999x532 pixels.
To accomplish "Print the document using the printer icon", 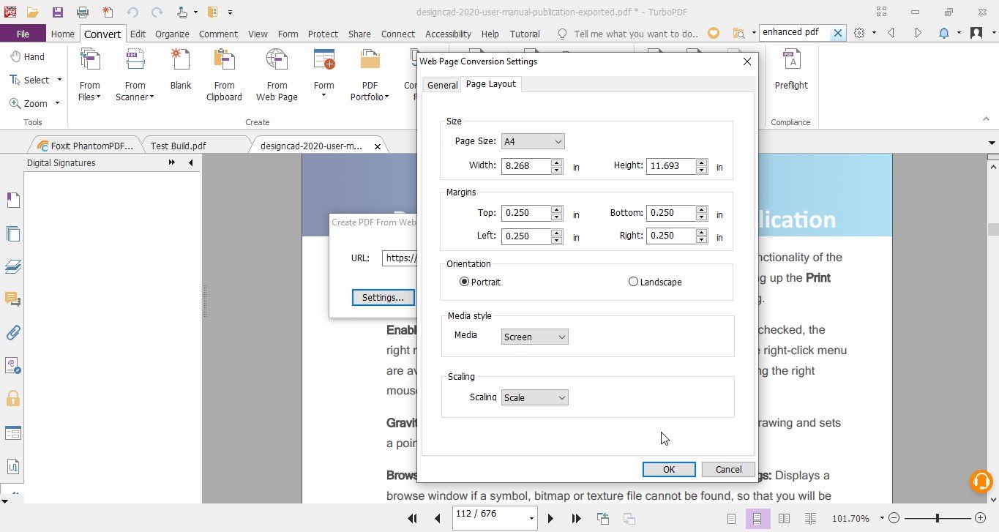I will [83, 12].
